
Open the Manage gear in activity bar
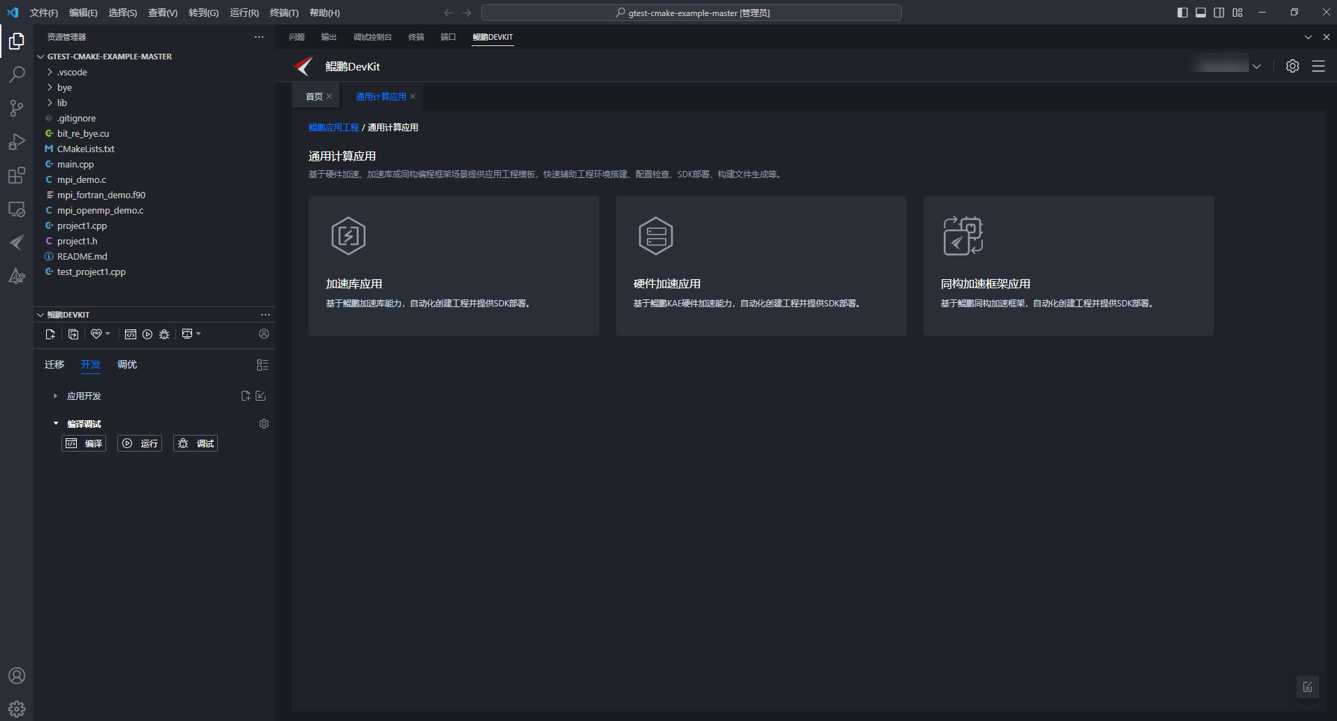point(17,709)
